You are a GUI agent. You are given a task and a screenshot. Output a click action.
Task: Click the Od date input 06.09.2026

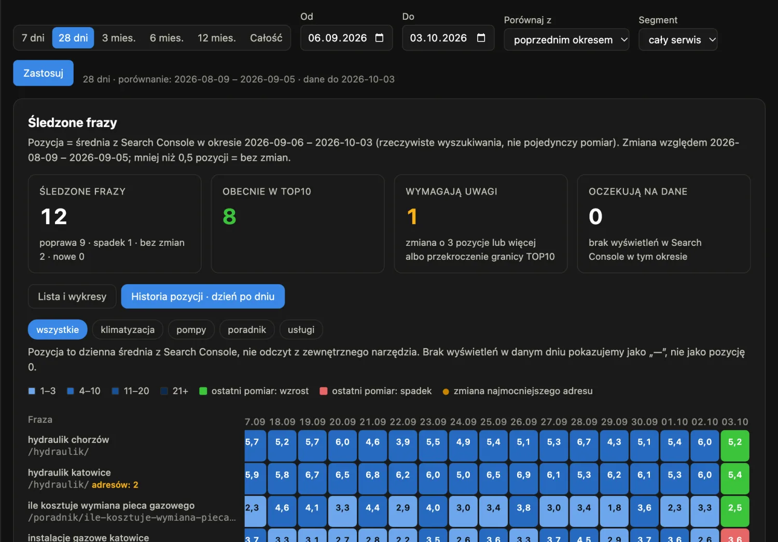(346, 38)
